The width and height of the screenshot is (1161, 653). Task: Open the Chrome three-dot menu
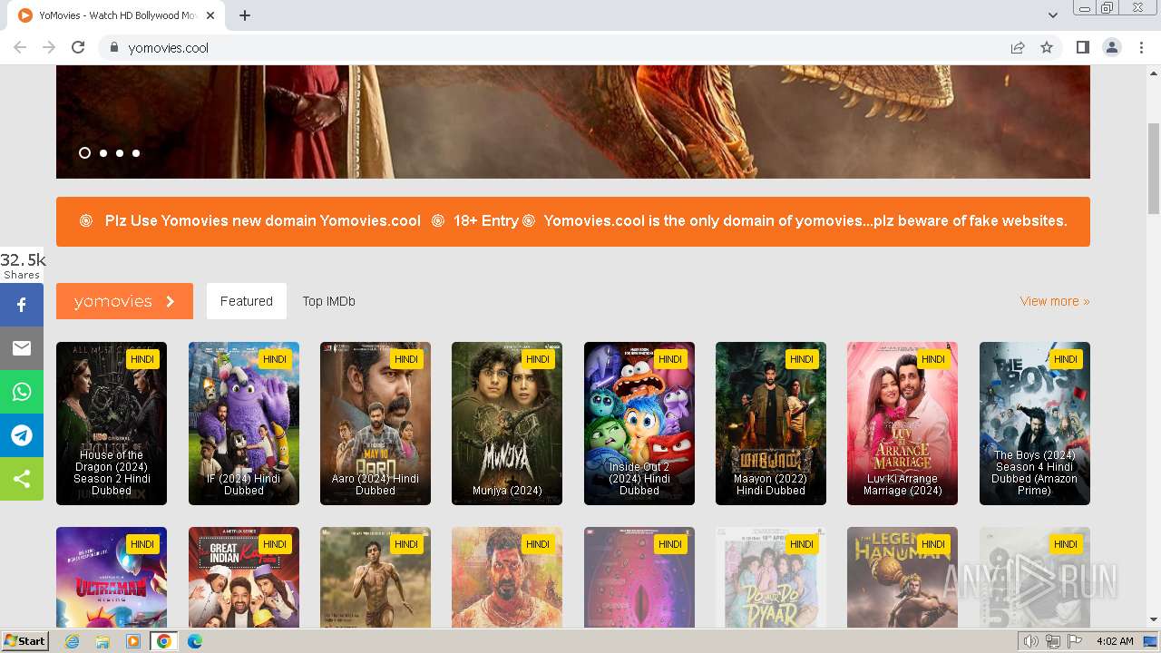coord(1141,47)
